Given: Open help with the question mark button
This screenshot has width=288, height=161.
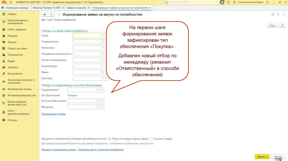Looking at the screenshot, I should click(x=282, y=25).
